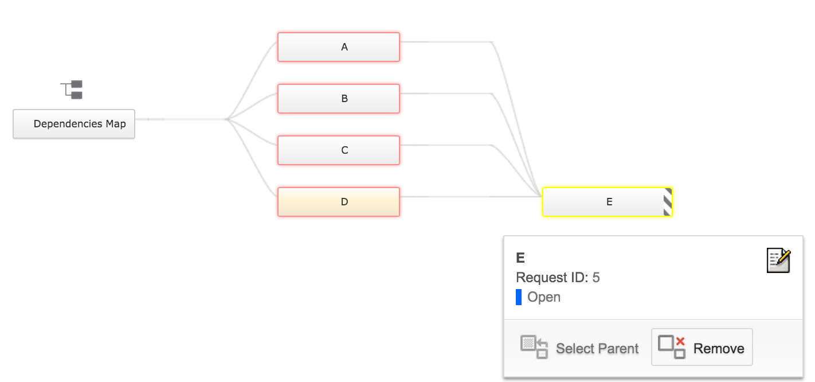Click the connector line leaving node A
The width and height of the screenshot is (815, 382).
click(447, 42)
